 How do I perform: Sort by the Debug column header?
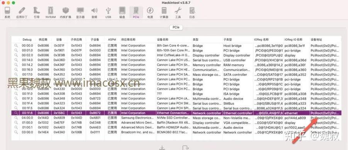(27, 40)
